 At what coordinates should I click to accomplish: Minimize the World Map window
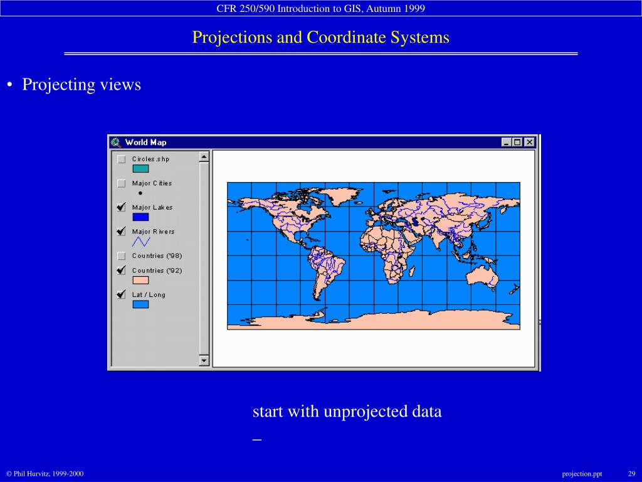(507, 142)
